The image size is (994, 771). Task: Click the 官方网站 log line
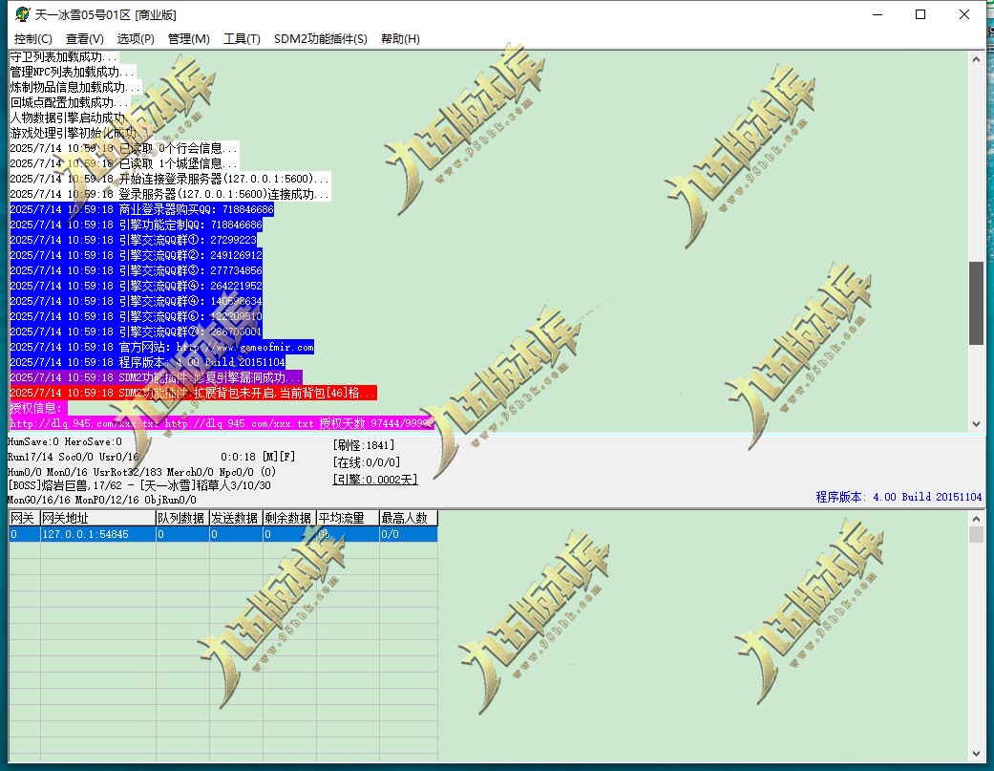(161, 347)
